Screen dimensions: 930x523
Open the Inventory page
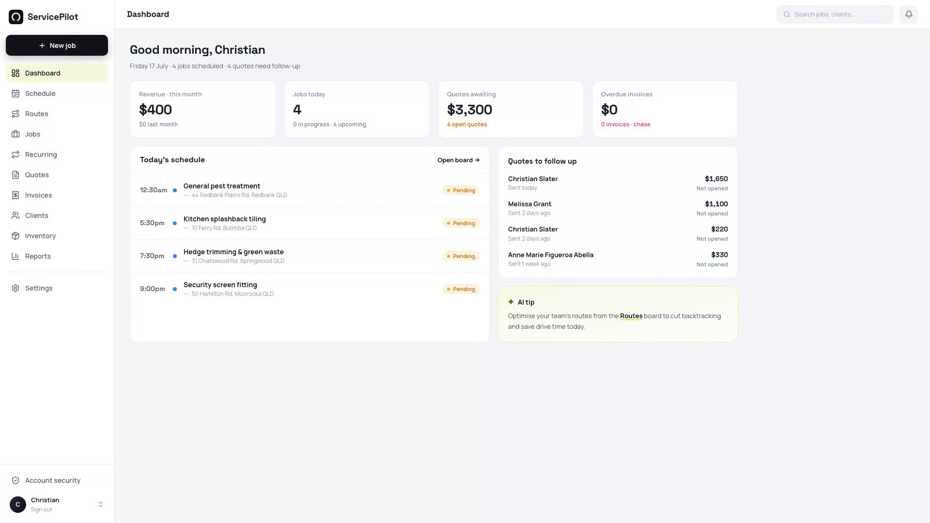(57, 236)
